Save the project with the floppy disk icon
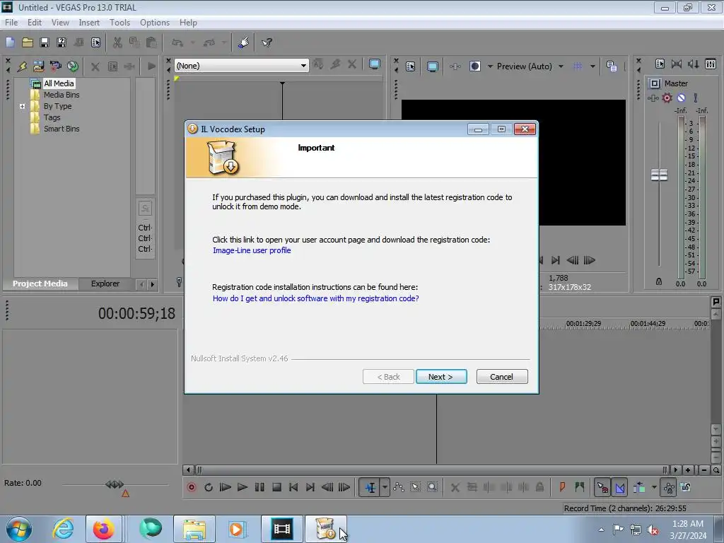The image size is (724, 543). (45, 42)
